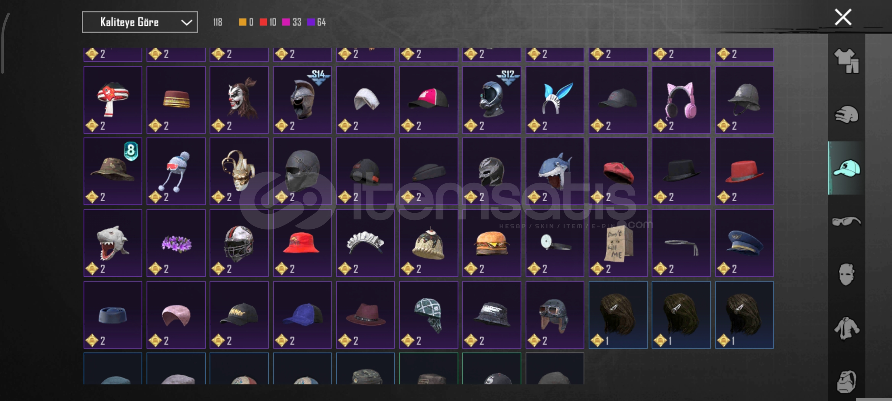Select the glasses category icon
Image resolution: width=892 pixels, height=401 pixels.
pyautogui.click(x=846, y=222)
